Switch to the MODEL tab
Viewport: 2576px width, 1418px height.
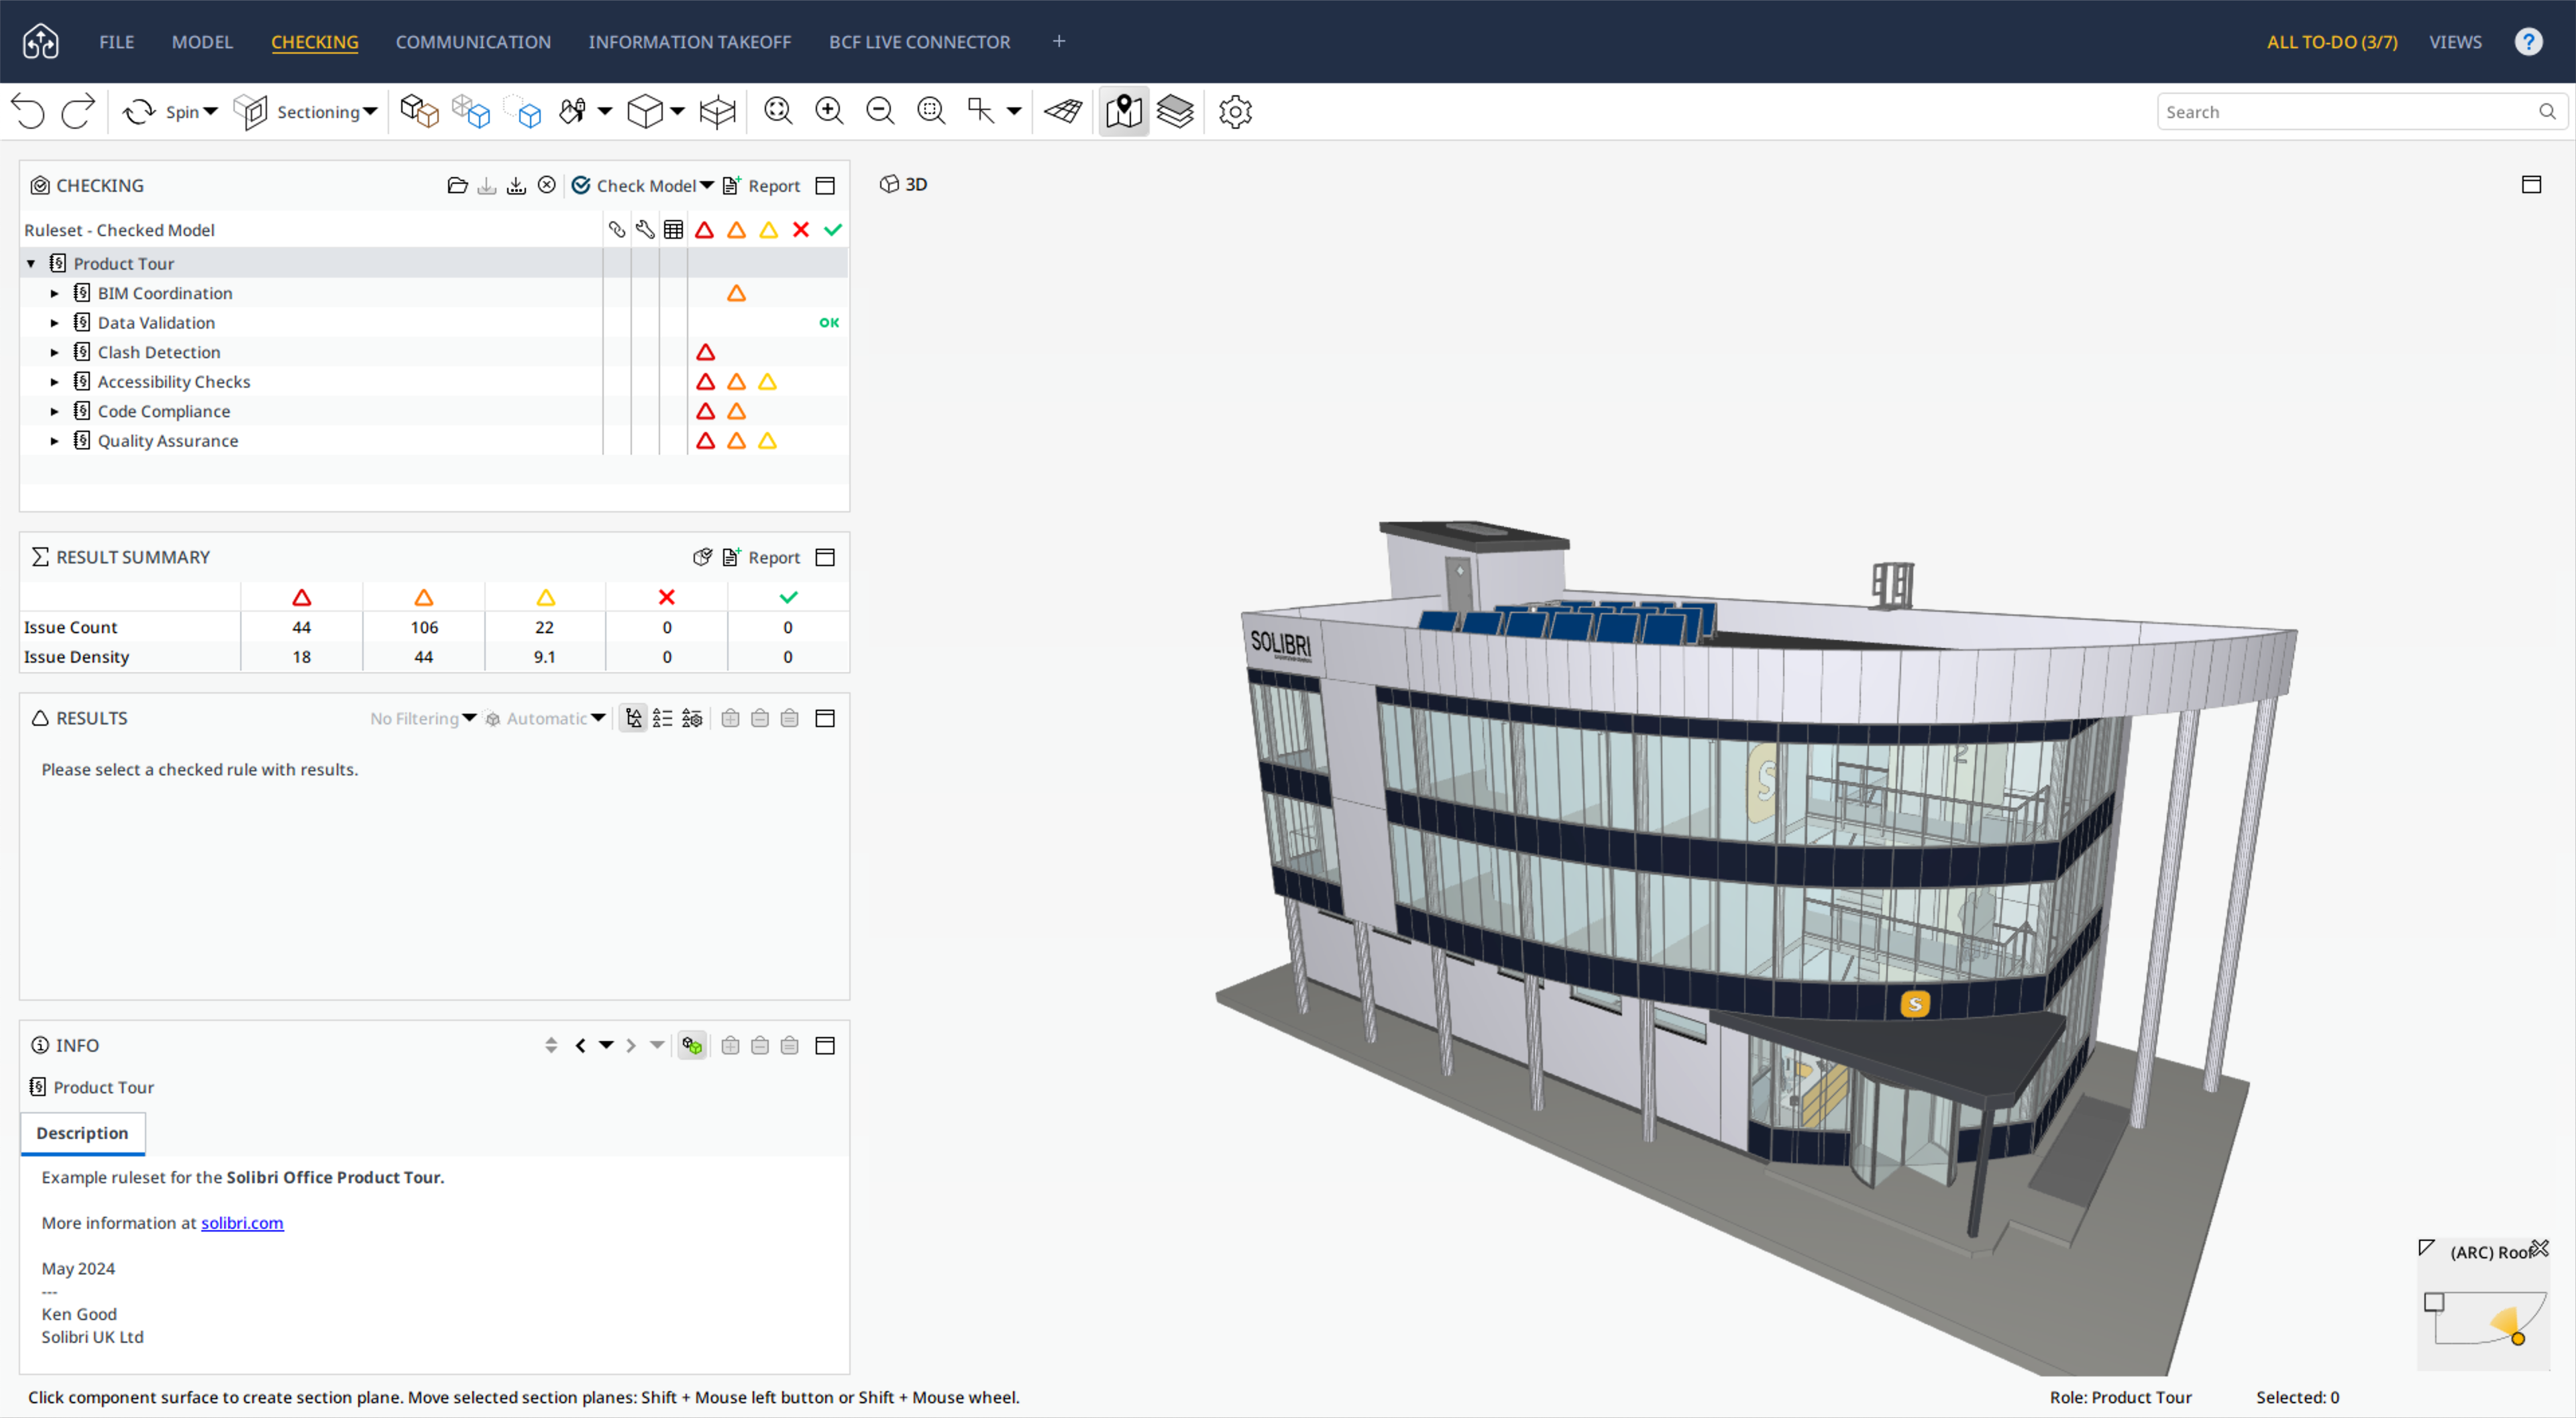point(202,42)
